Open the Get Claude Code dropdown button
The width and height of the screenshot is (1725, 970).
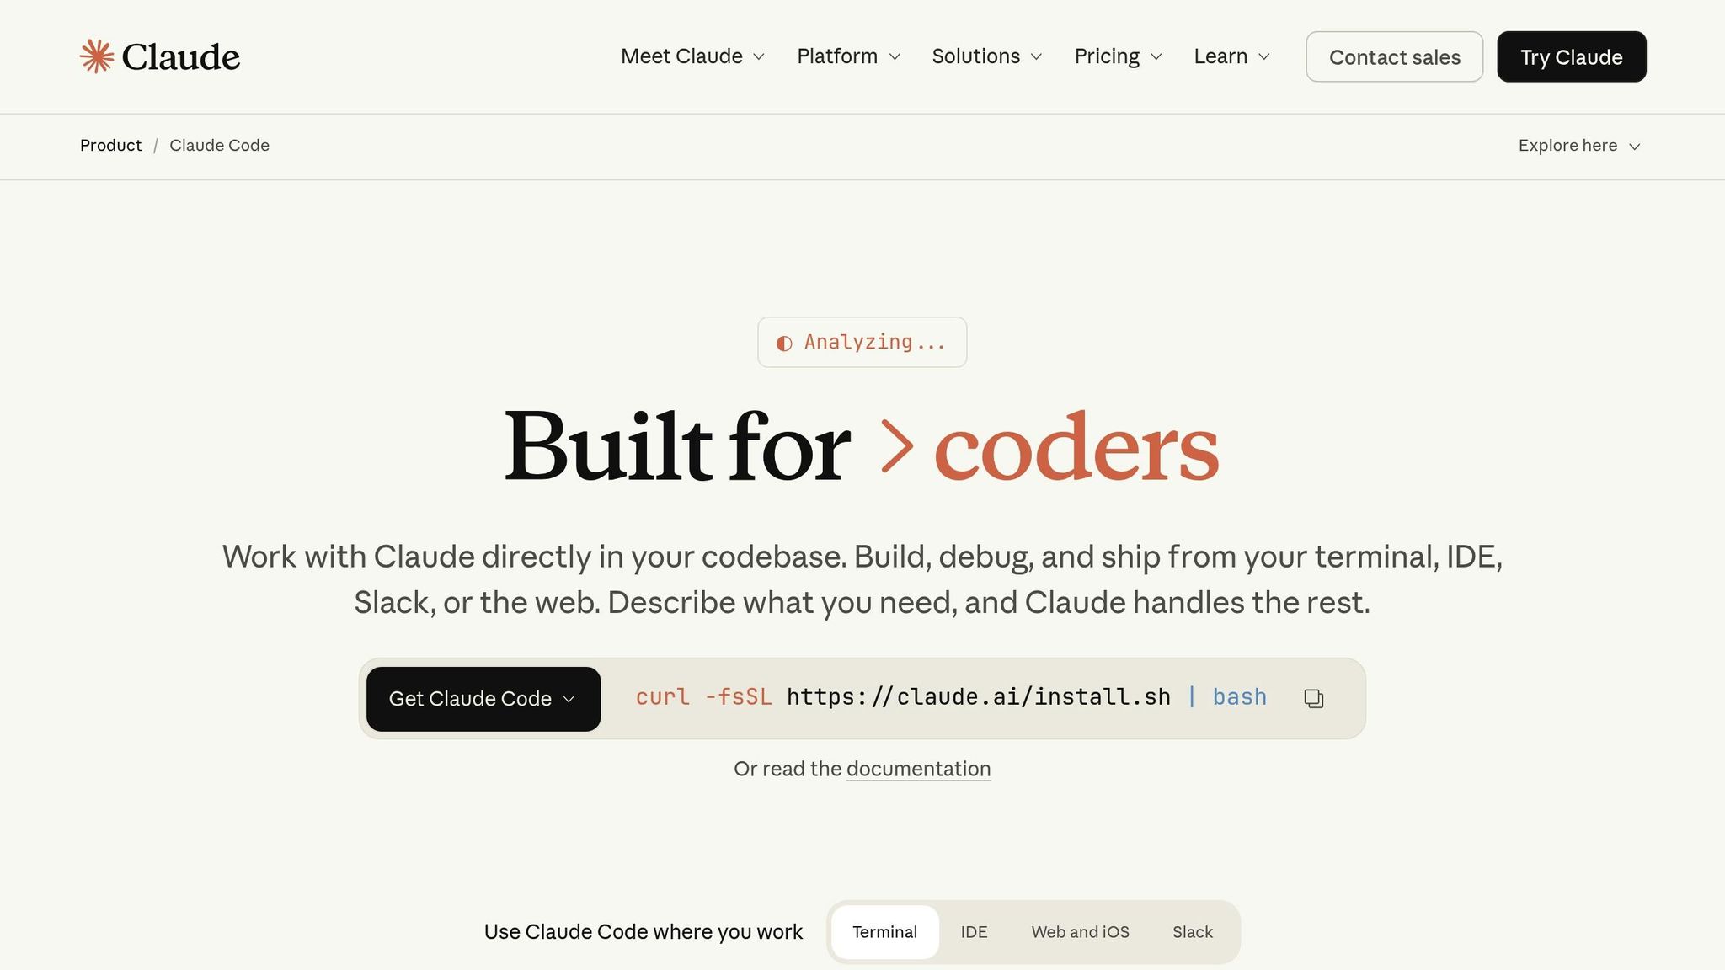[483, 699]
